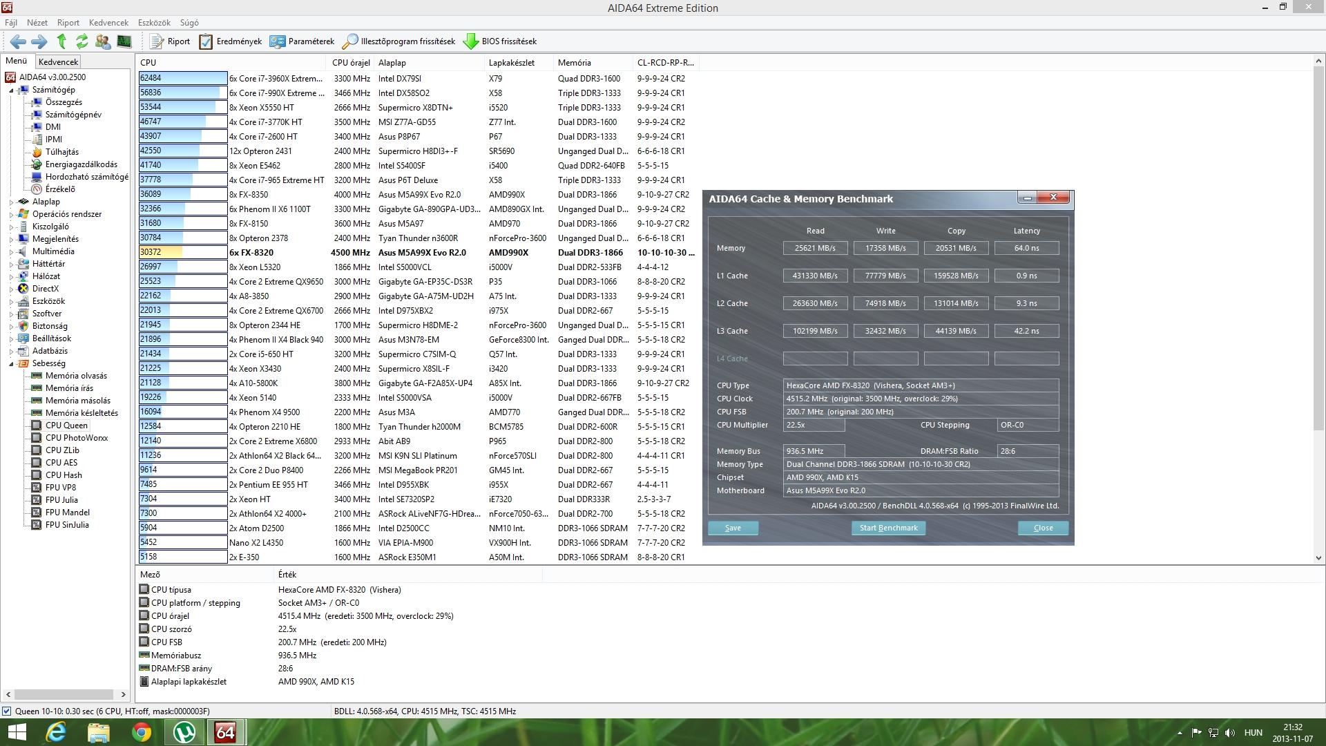Expand the Hálózat tree node

pyautogui.click(x=12, y=277)
